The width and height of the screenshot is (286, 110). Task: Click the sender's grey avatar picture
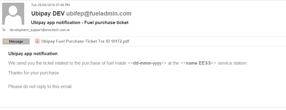click(x=13, y=14)
